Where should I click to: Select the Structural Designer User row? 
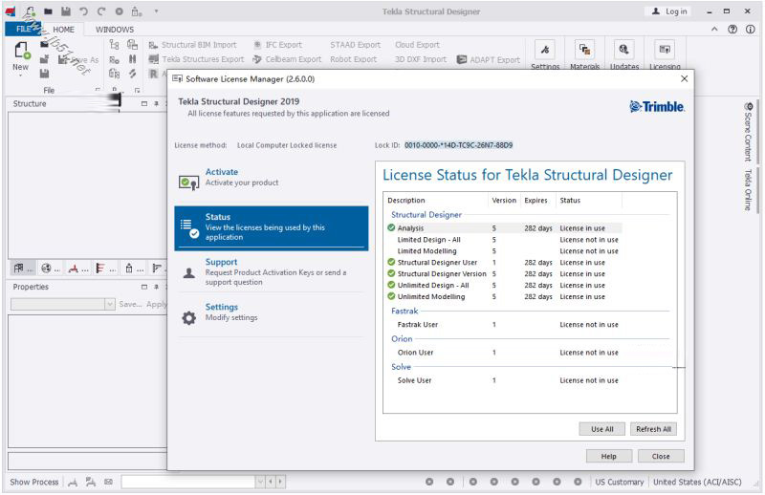click(504, 263)
